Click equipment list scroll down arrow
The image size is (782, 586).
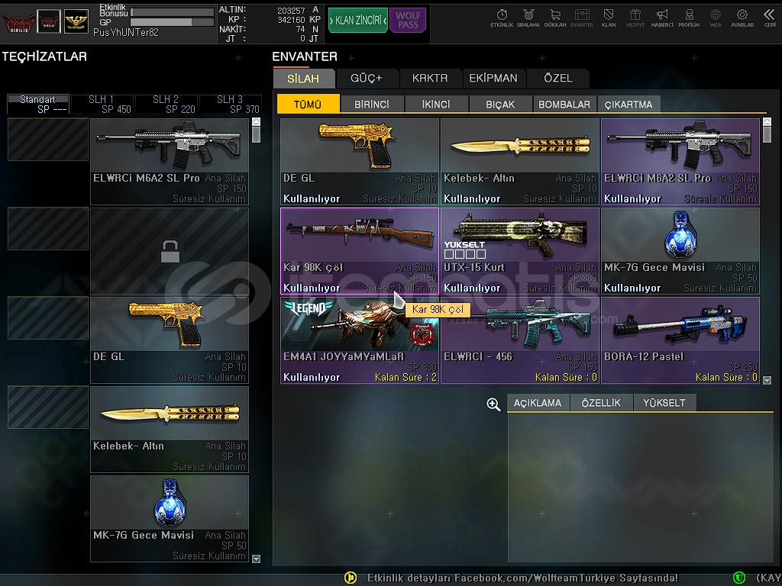256,559
